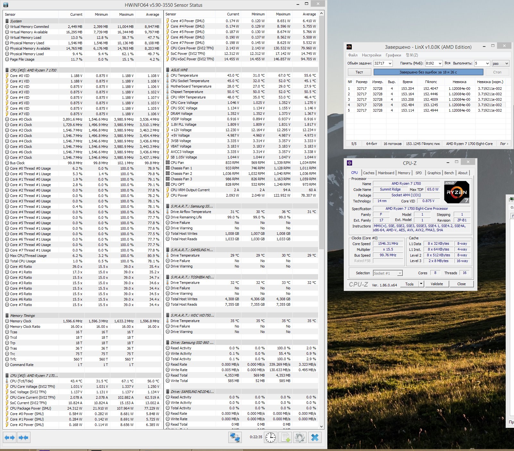
Task: Open the About tab in CPU-Z
Action: click(463, 173)
